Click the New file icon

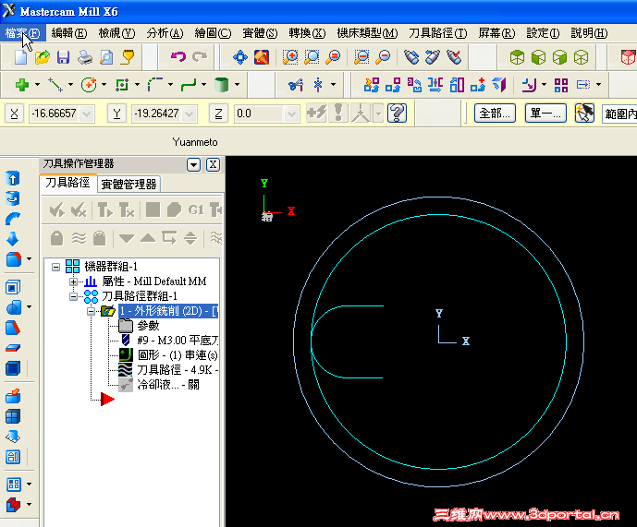[20, 57]
